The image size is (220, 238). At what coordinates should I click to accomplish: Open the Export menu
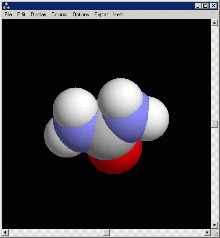101,14
